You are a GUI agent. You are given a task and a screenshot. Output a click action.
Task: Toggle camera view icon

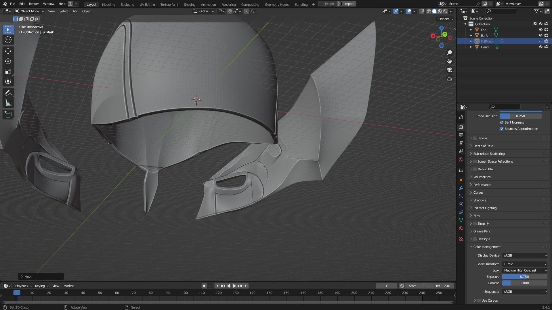click(450, 70)
